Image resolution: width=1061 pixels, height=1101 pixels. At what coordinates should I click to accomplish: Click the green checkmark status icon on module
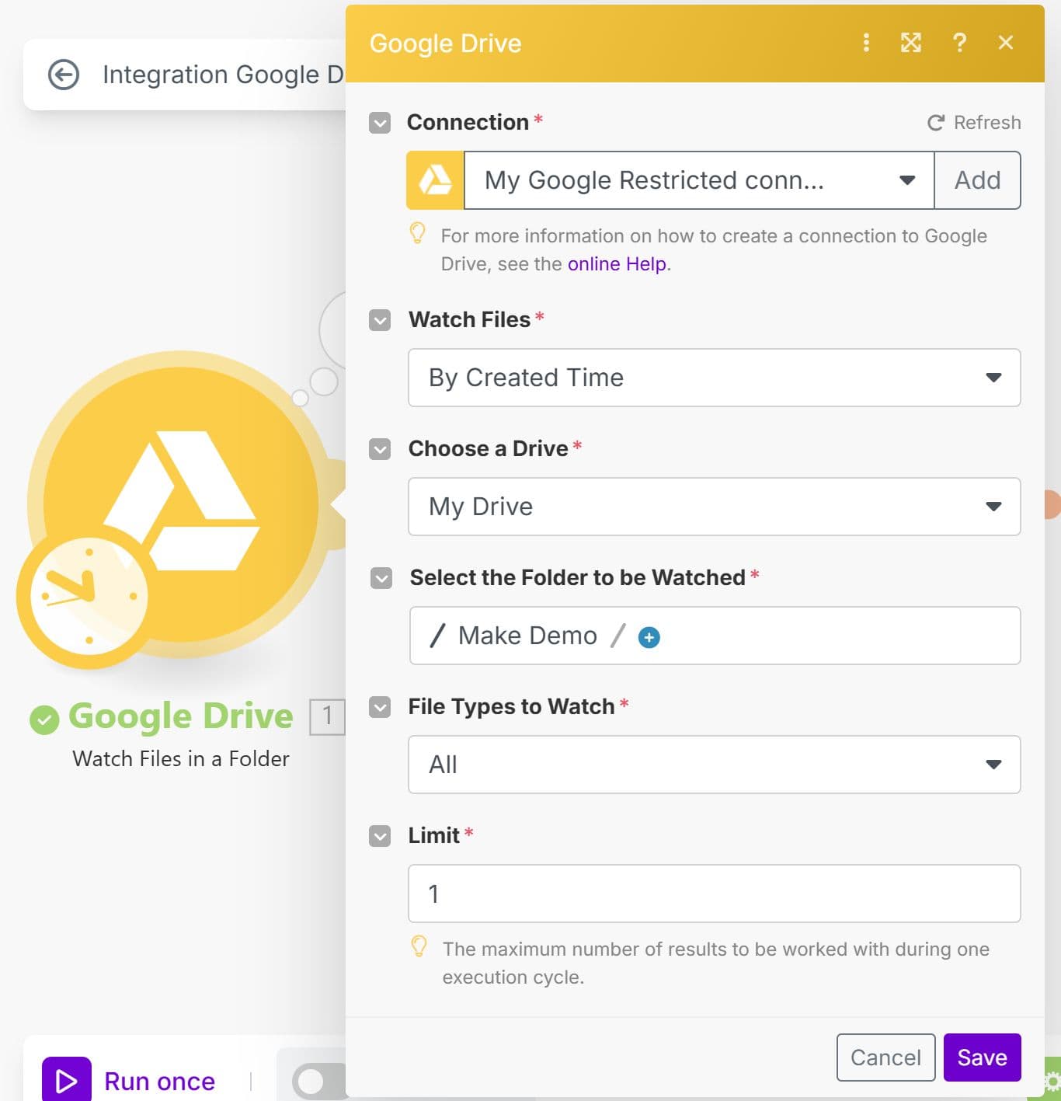click(x=44, y=719)
